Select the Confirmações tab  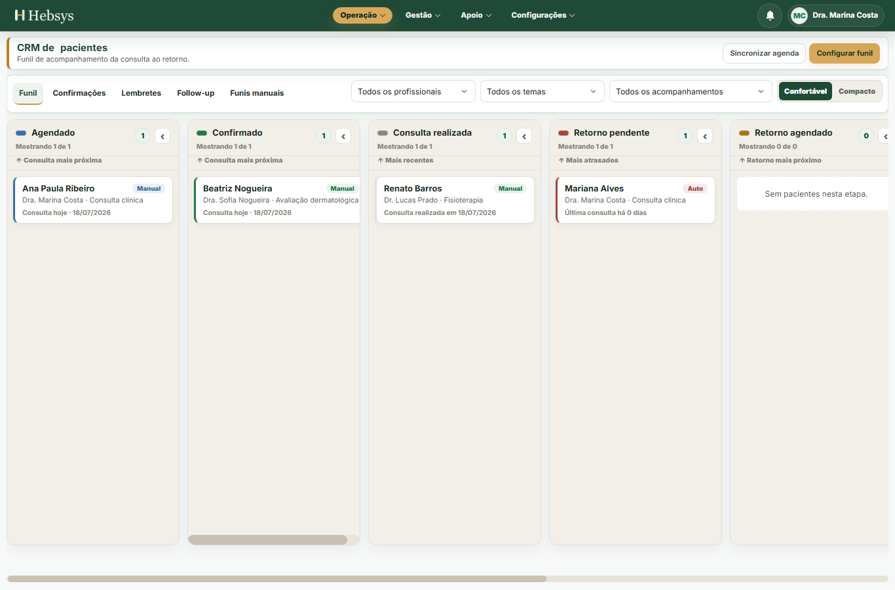click(79, 93)
